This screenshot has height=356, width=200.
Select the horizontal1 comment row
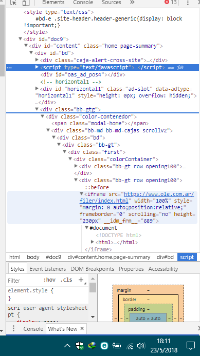(71, 82)
